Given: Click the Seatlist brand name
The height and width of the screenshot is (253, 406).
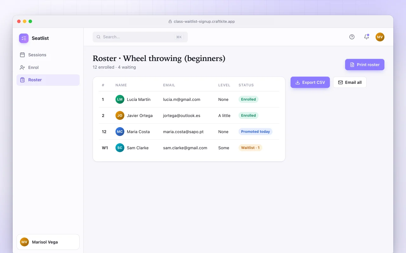Looking at the screenshot, I should point(40,38).
